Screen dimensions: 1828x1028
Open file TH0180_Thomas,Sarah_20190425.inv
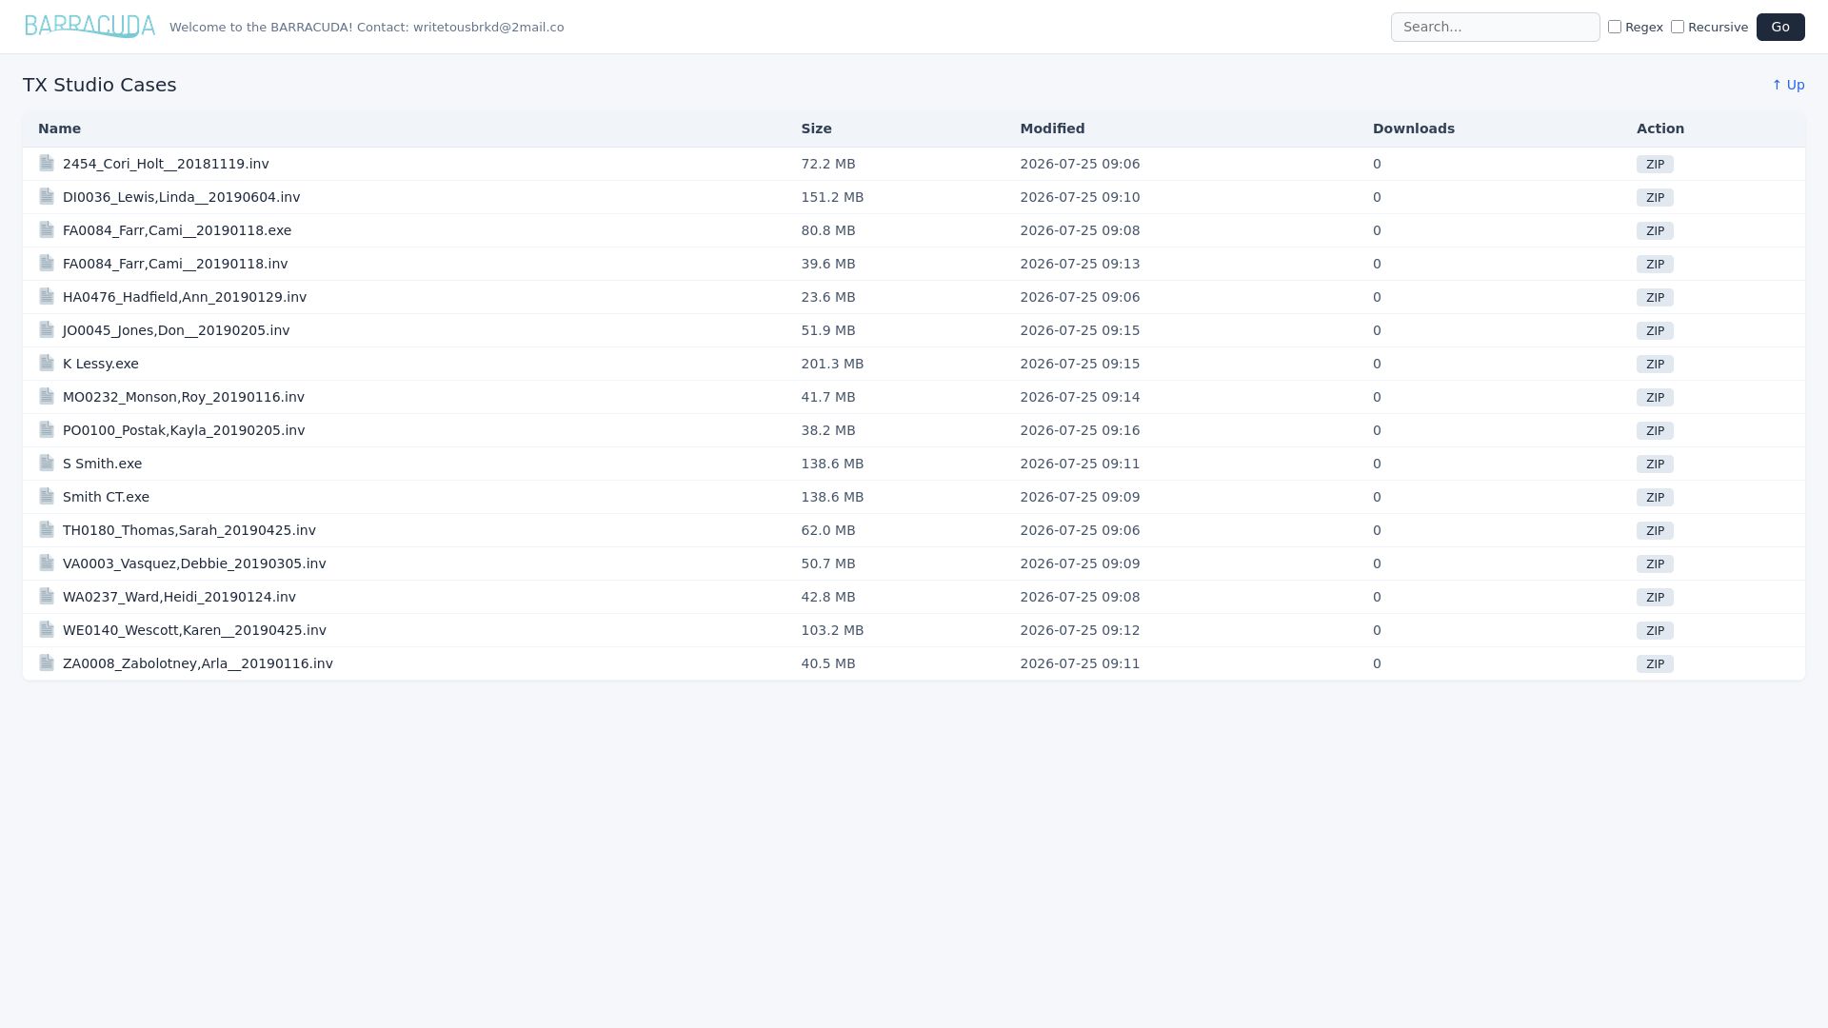click(x=189, y=530)
